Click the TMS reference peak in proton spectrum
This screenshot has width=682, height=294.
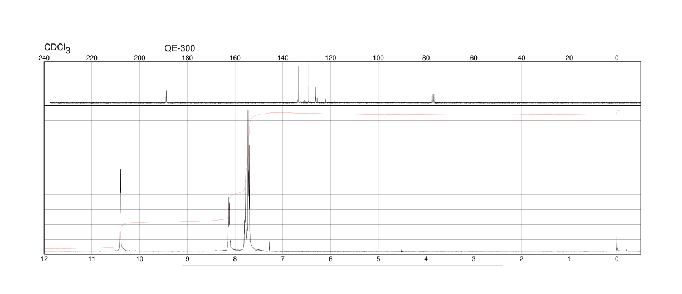point(617,227)
